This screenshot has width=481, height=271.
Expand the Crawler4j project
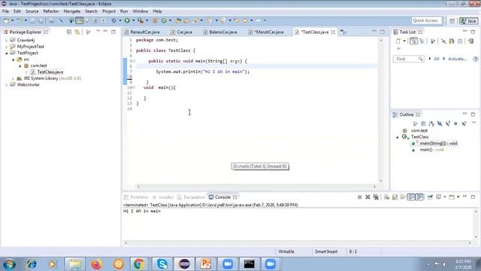7,40
